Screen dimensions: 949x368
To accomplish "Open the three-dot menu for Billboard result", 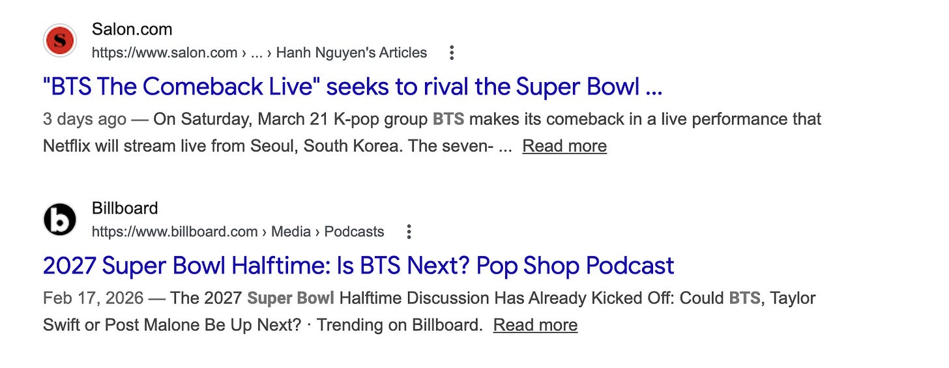I will [409, 232].
